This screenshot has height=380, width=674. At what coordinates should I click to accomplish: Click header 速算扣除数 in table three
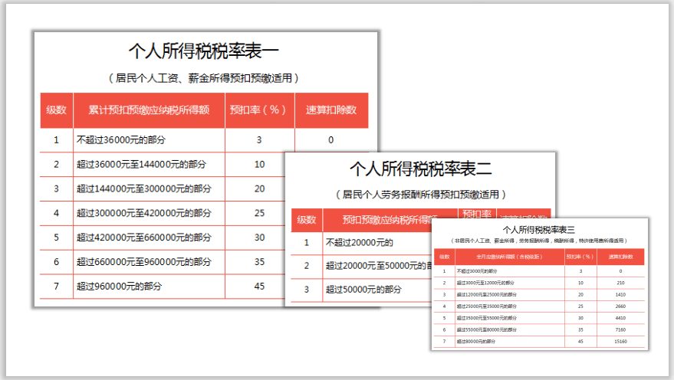pyautogui.click(x=620, y=257)
